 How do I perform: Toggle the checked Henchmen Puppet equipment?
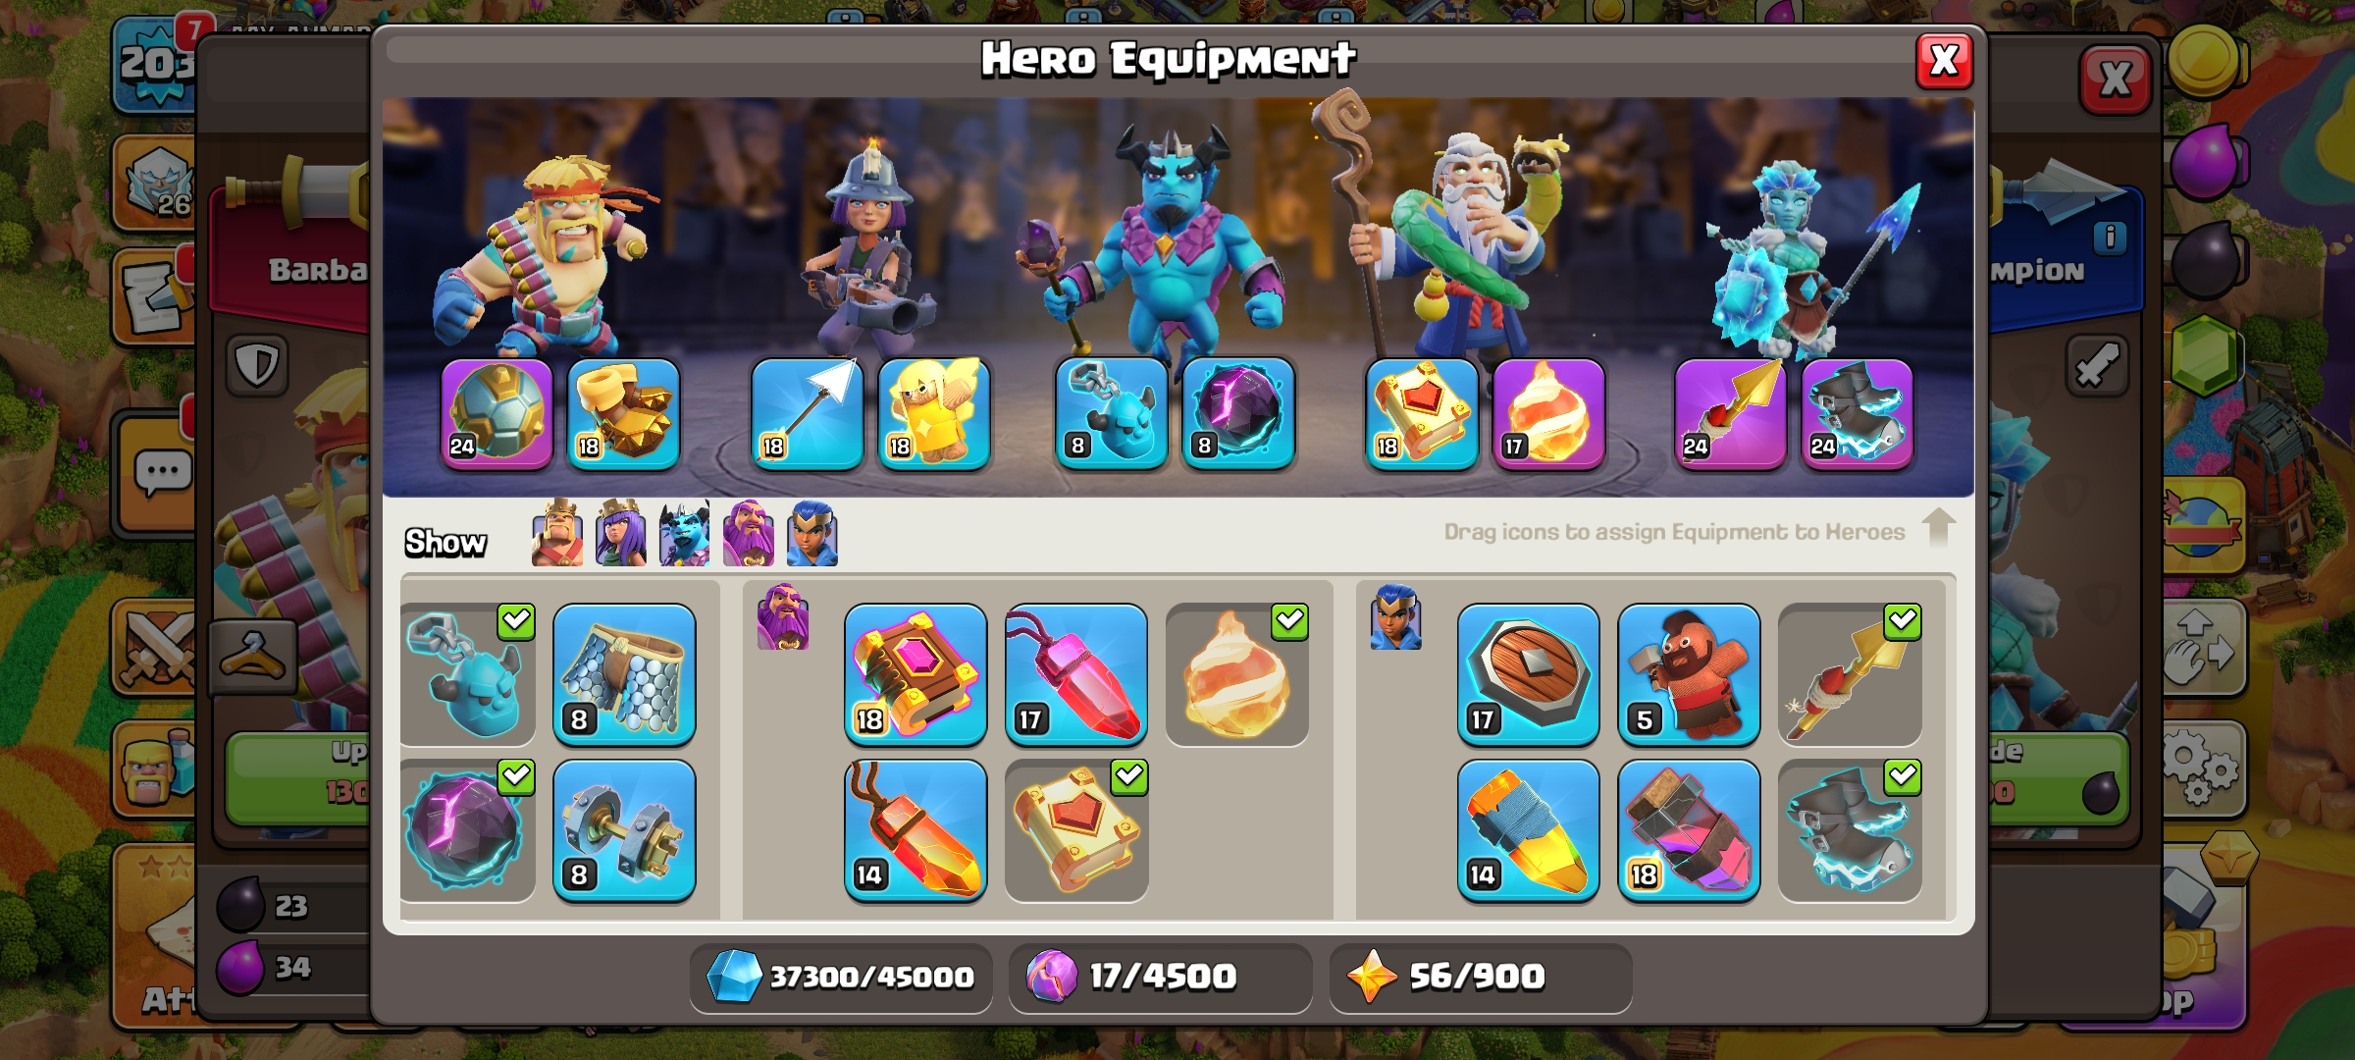click(x=468, y=674)
